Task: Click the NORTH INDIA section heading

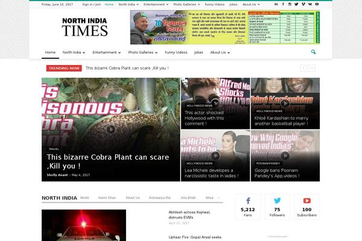Action: point(59,198)
